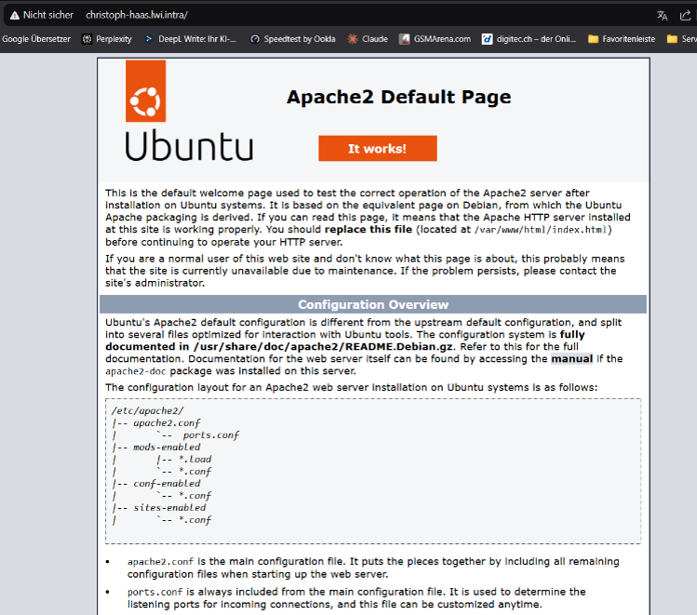Open the translate page icon in address bar

pos(662,16)
